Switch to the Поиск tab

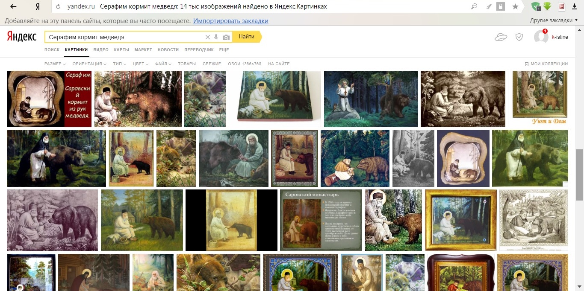[x=52, y=50]
